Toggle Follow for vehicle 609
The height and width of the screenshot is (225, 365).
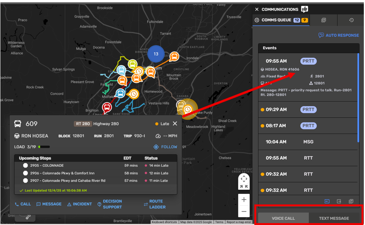[x=165, y=147]
